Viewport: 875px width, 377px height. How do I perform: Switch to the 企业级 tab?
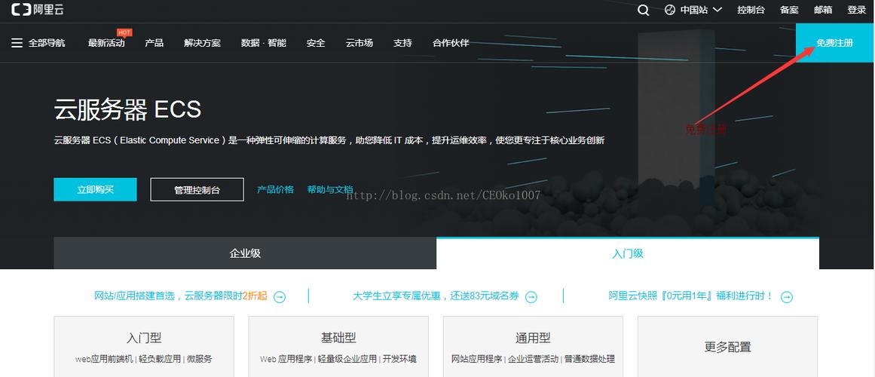point(245,253)
